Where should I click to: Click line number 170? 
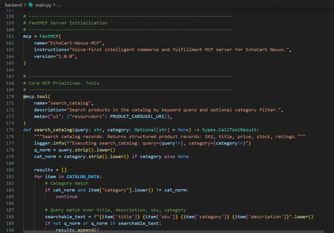point(10,96)
